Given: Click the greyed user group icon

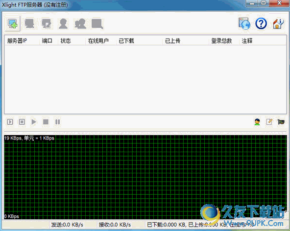Looking at the screenshot, I should pyautogui.click(x=80, y=23).
